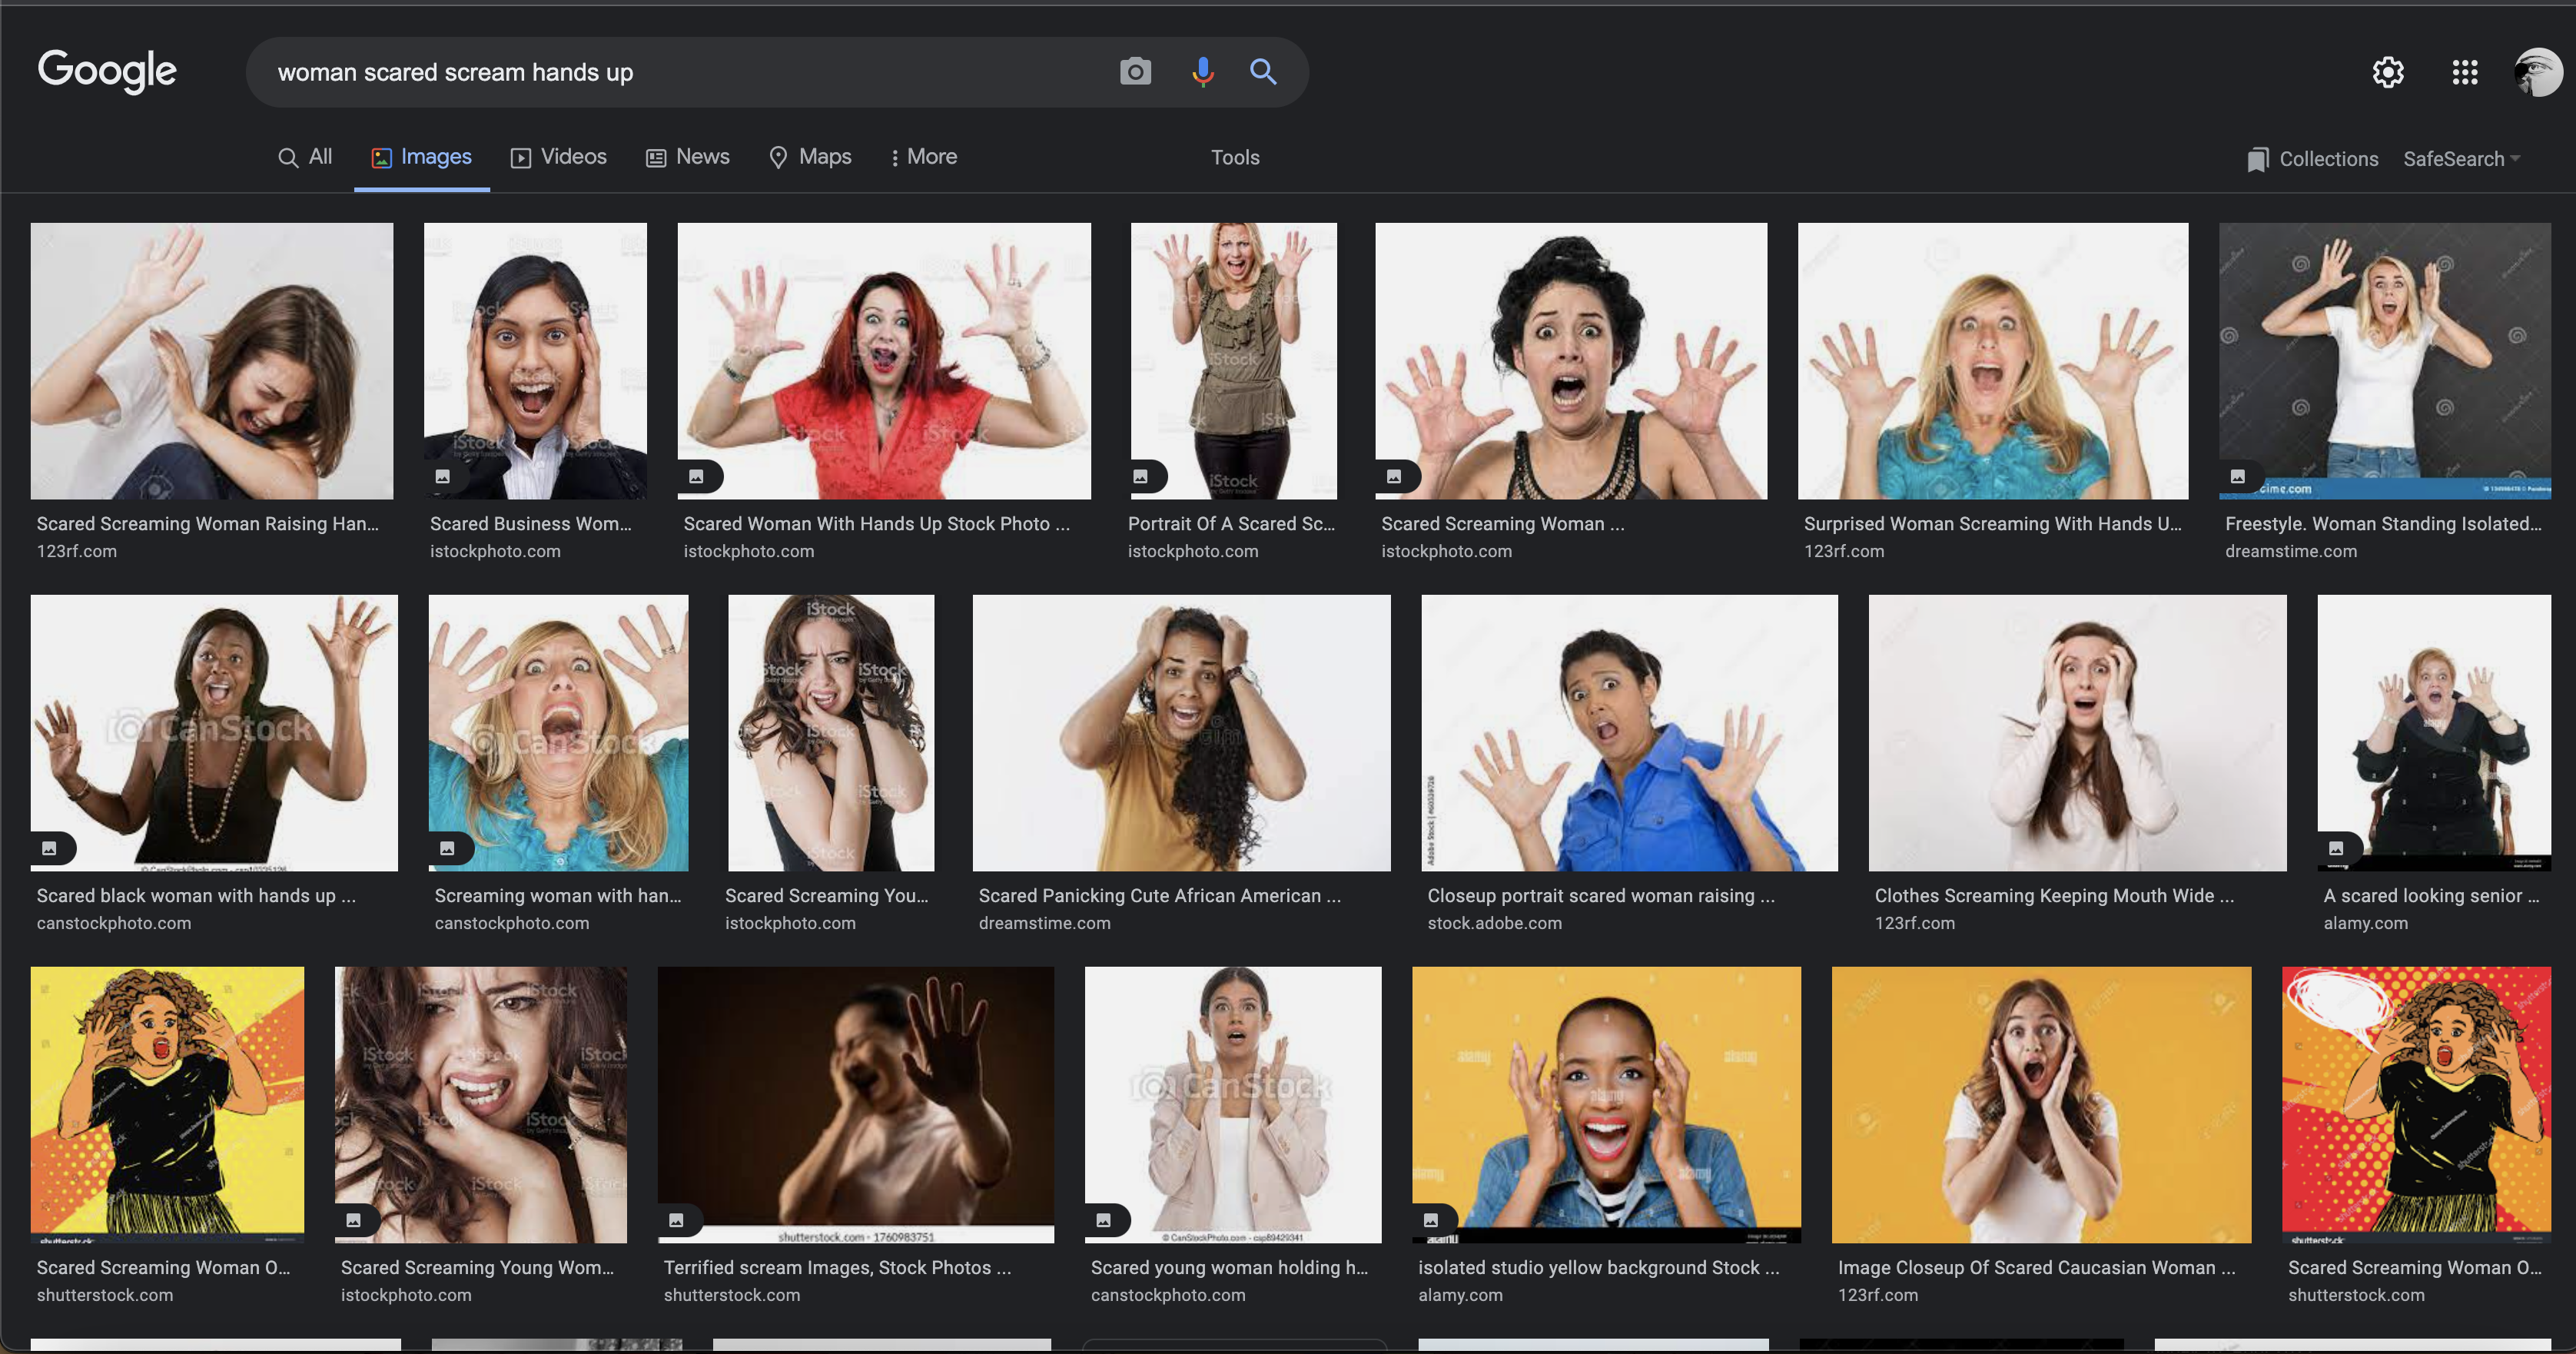Screen dimensions: 2576x1354
Task: Start voice search with the microphone icon
Action: pyautogui.click(x=1202, y=72)
